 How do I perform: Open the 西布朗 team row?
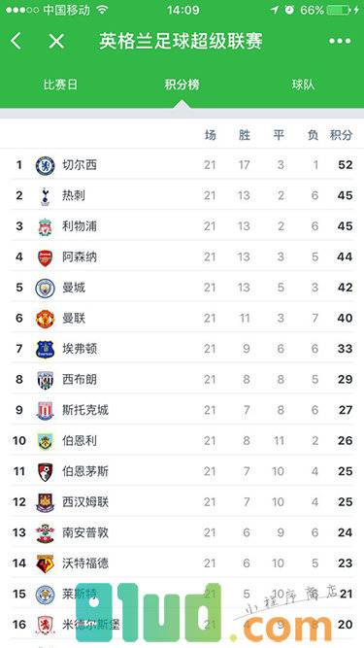point(182,380)
